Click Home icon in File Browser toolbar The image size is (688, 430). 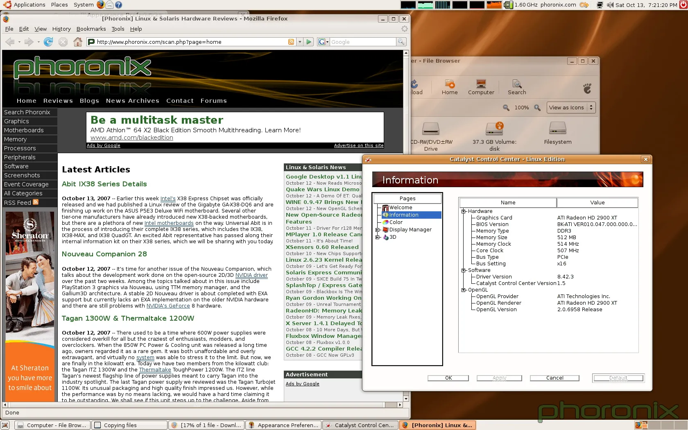[x=450, y=88]
